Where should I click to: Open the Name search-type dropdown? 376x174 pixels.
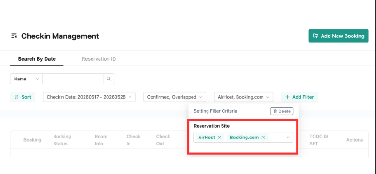coord(26,79)
